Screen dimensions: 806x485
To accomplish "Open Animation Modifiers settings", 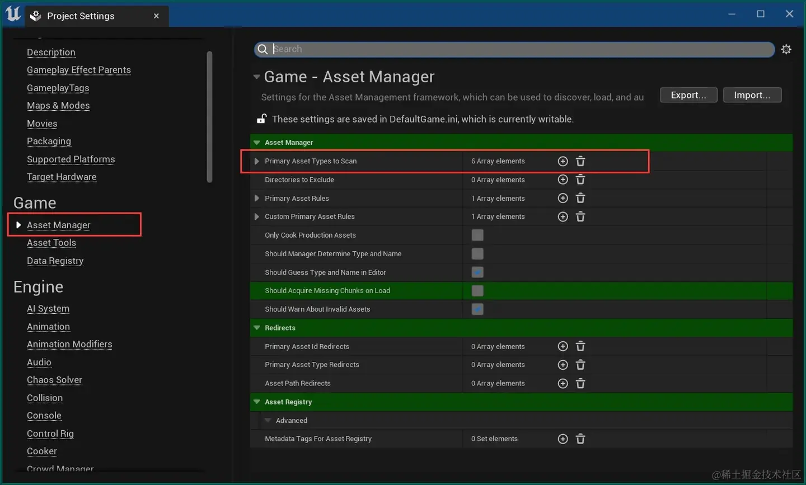I will 69,344.
